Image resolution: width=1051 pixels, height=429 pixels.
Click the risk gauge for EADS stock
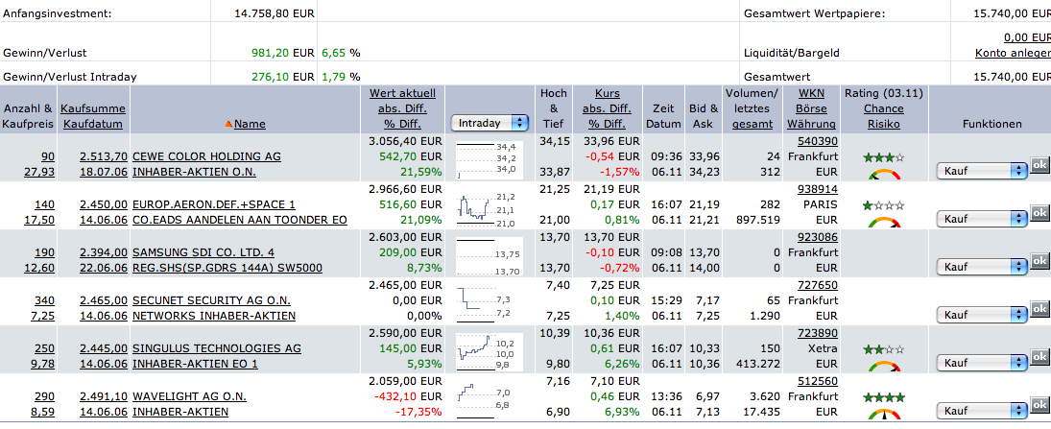[883, 223]
